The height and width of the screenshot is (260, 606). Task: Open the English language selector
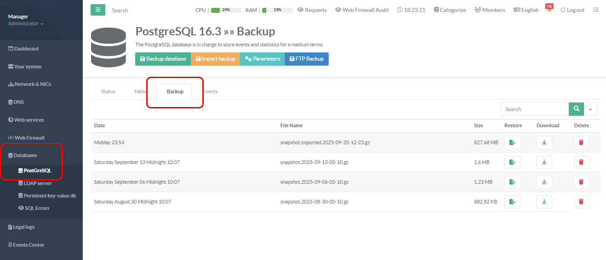click(x=526, y=10)
